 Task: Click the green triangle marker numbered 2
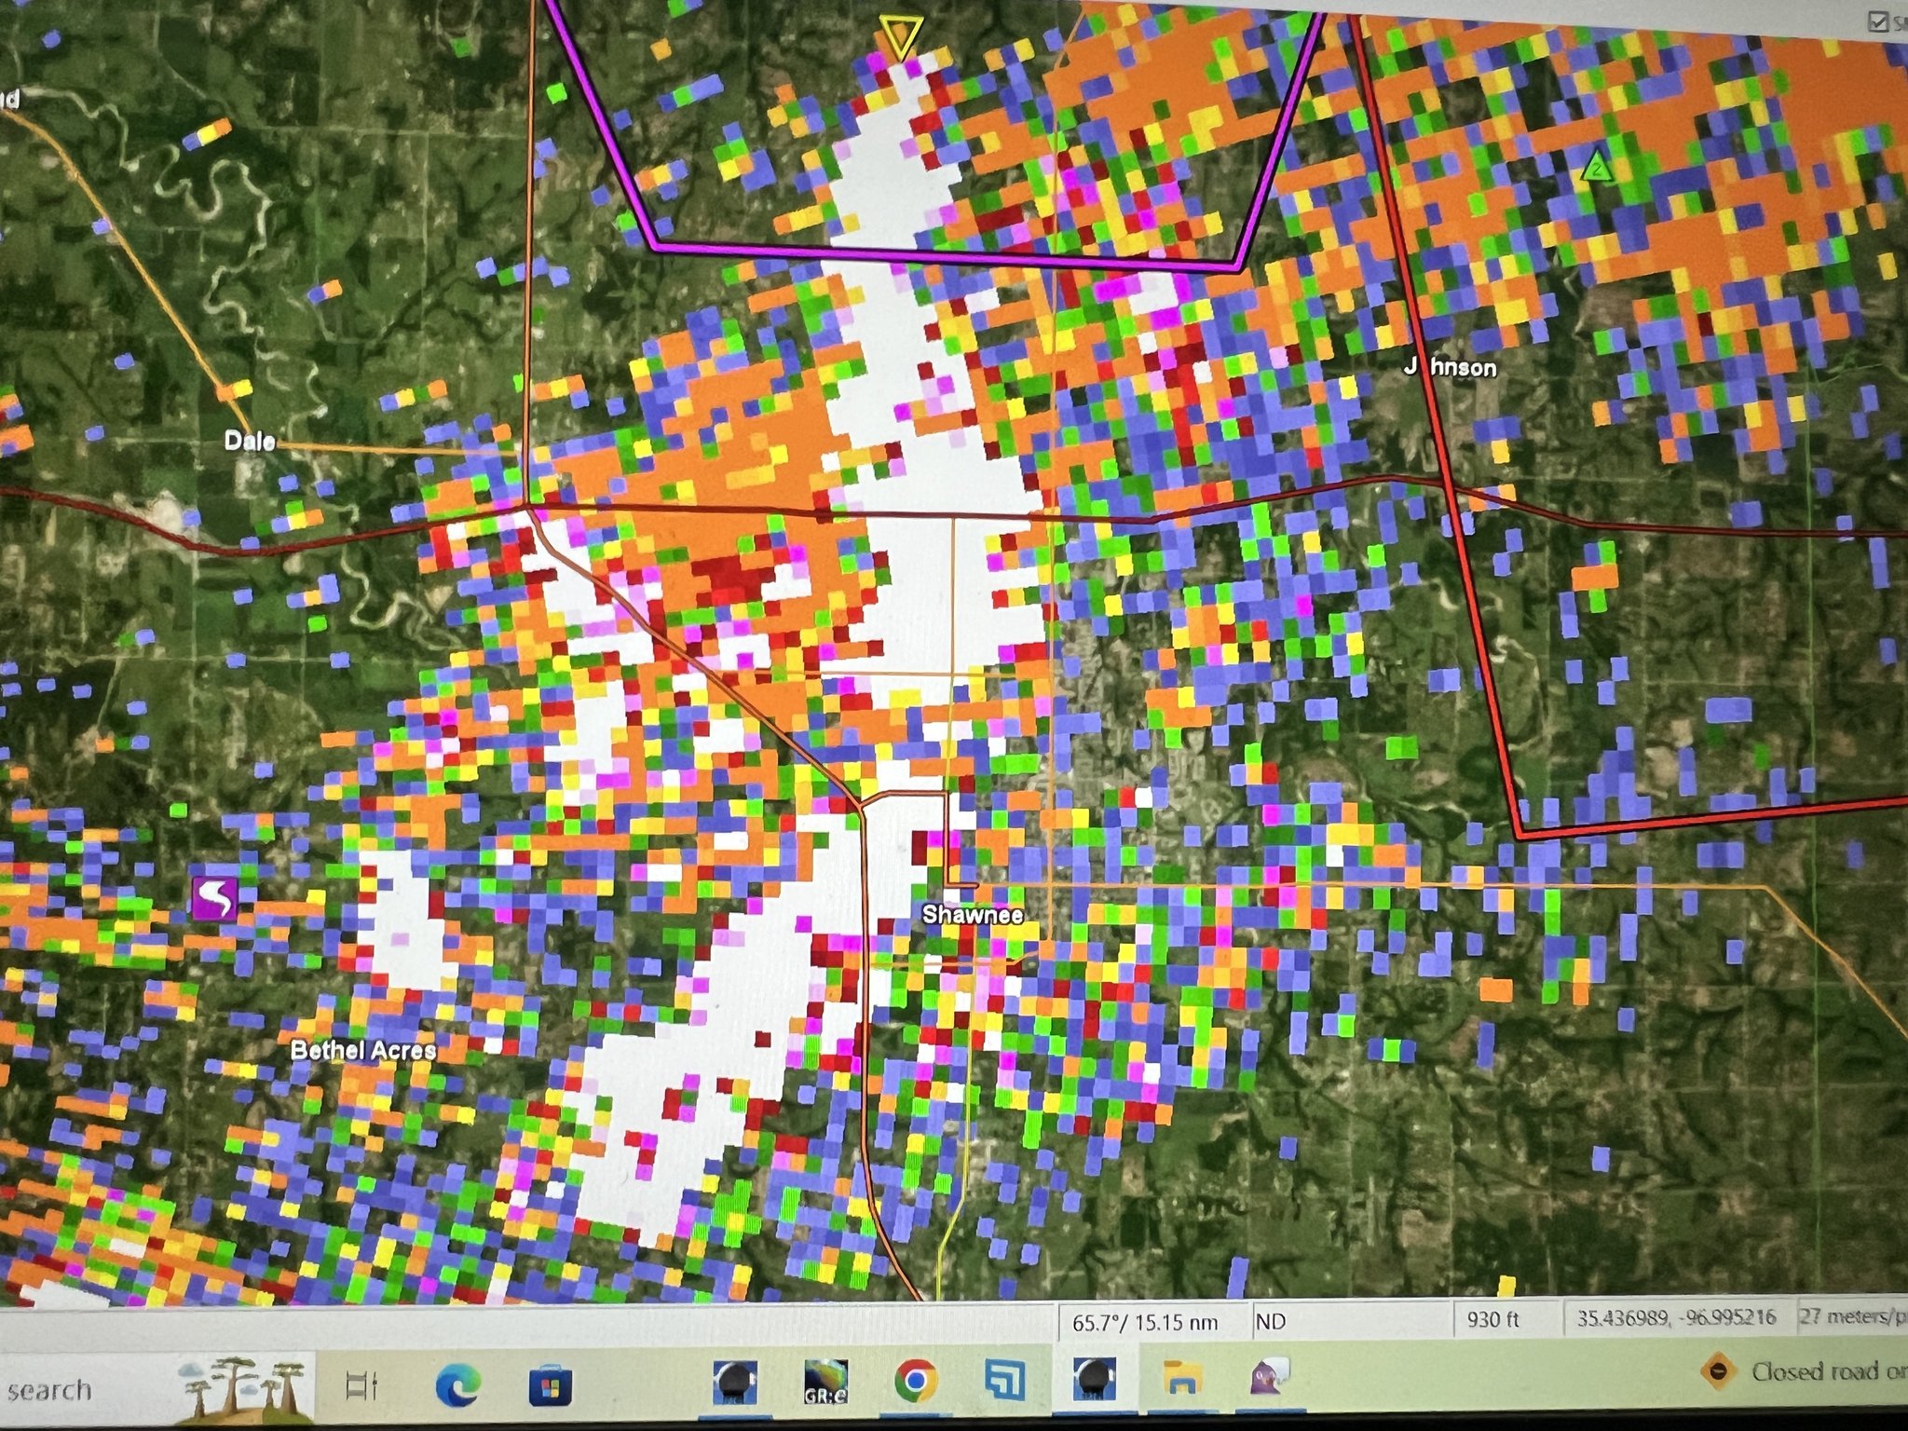pyautogui.click(x=1597, y=168)
